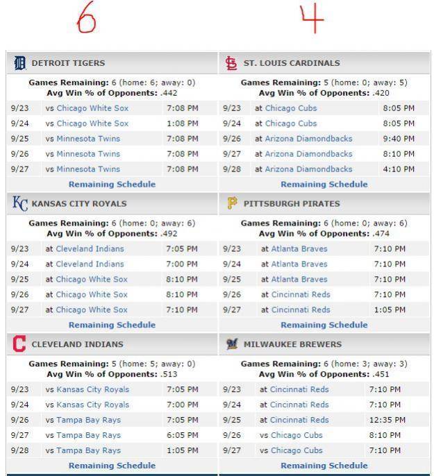Screen dimensions: 434x476
Task: Click the Cleveland Indians logo
Action: [19, 343]
